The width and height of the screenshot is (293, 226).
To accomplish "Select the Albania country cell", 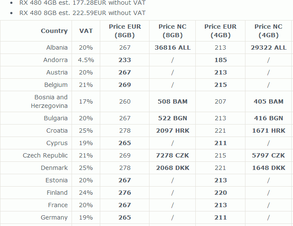I will click(57, 48).
